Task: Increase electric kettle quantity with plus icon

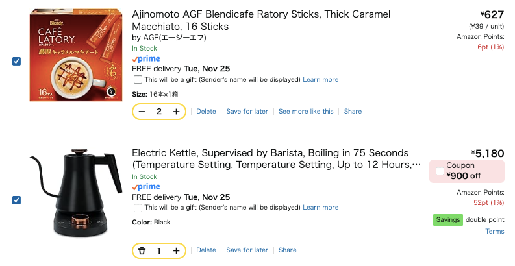Action: pyautogui.click(x=176, y=250)
